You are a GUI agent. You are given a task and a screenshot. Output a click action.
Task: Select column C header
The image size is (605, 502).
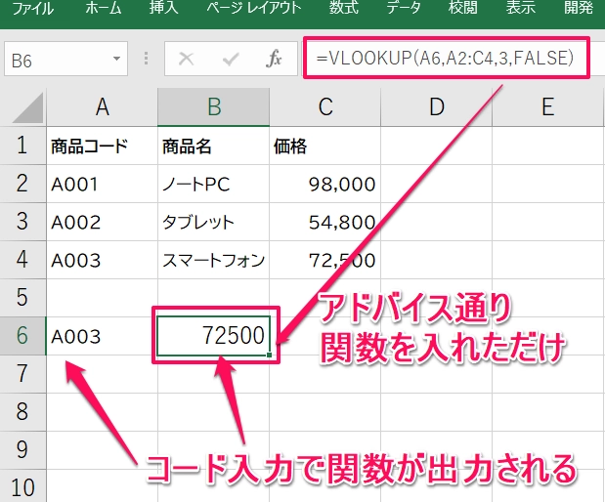coord(324,106)
